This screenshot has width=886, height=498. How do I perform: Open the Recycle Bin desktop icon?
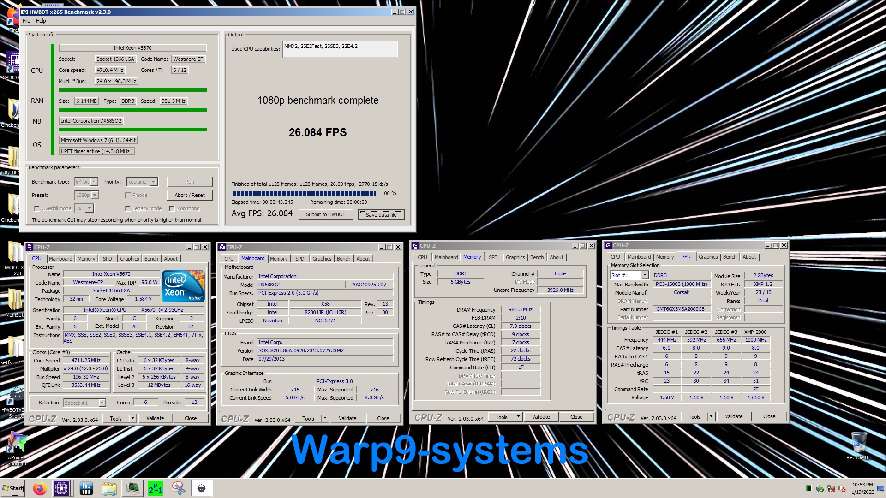(859, 445)
